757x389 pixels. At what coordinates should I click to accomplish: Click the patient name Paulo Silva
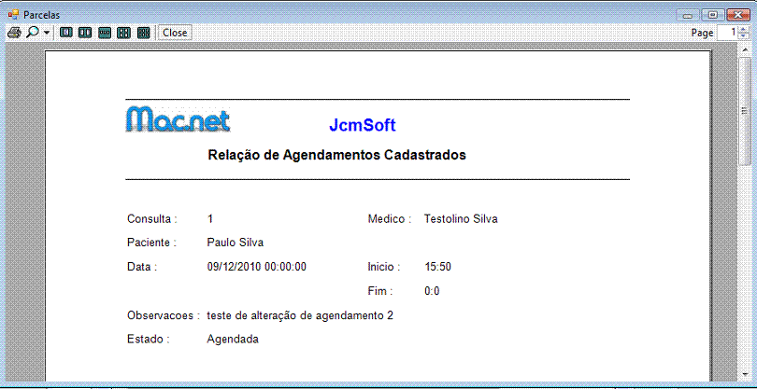coord(236,243)
